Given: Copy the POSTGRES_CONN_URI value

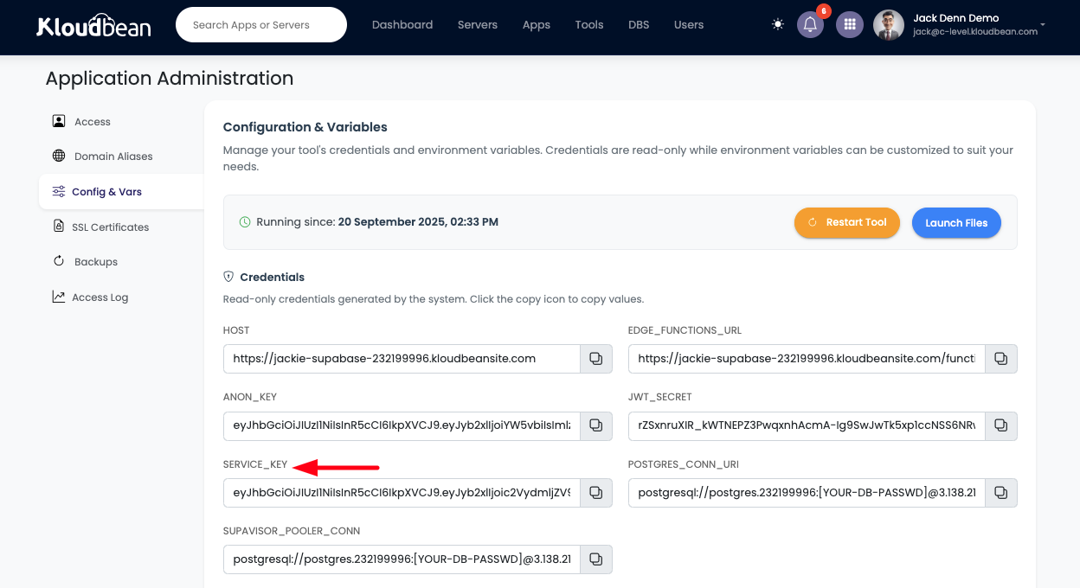Looking at the screenshot, I should point(1000,493).
